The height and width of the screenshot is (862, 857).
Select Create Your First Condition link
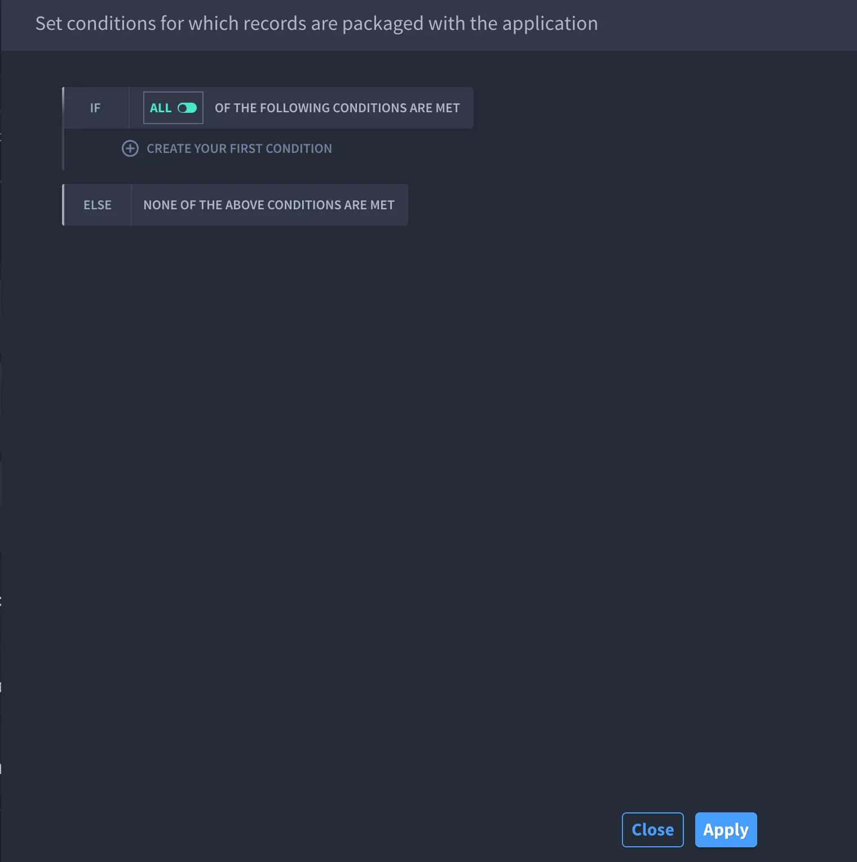[239, 148]
